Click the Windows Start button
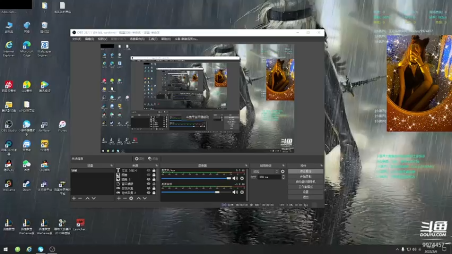This screenshot has height=254, width=452. (6, 249)
